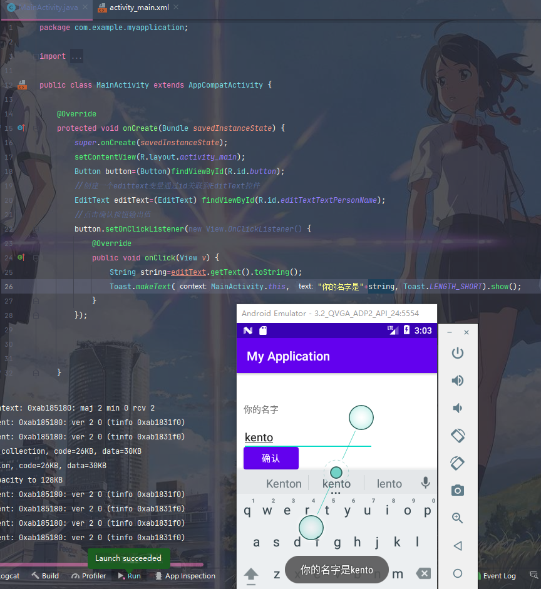Tap the keyboard backspace delete key
Image resolution: width=541 pixels, height=589 pixels.
[423, 573]
